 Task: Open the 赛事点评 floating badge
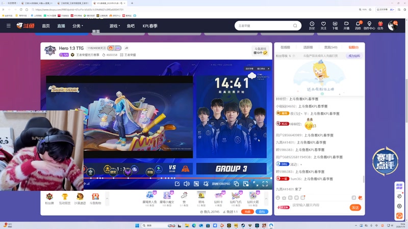click(385, 161)
